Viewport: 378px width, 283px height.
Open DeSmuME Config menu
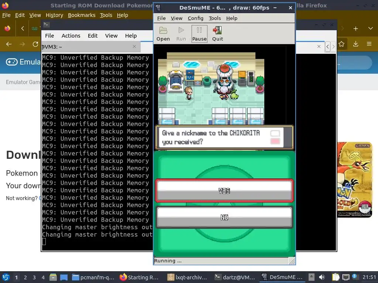[195, 18]
